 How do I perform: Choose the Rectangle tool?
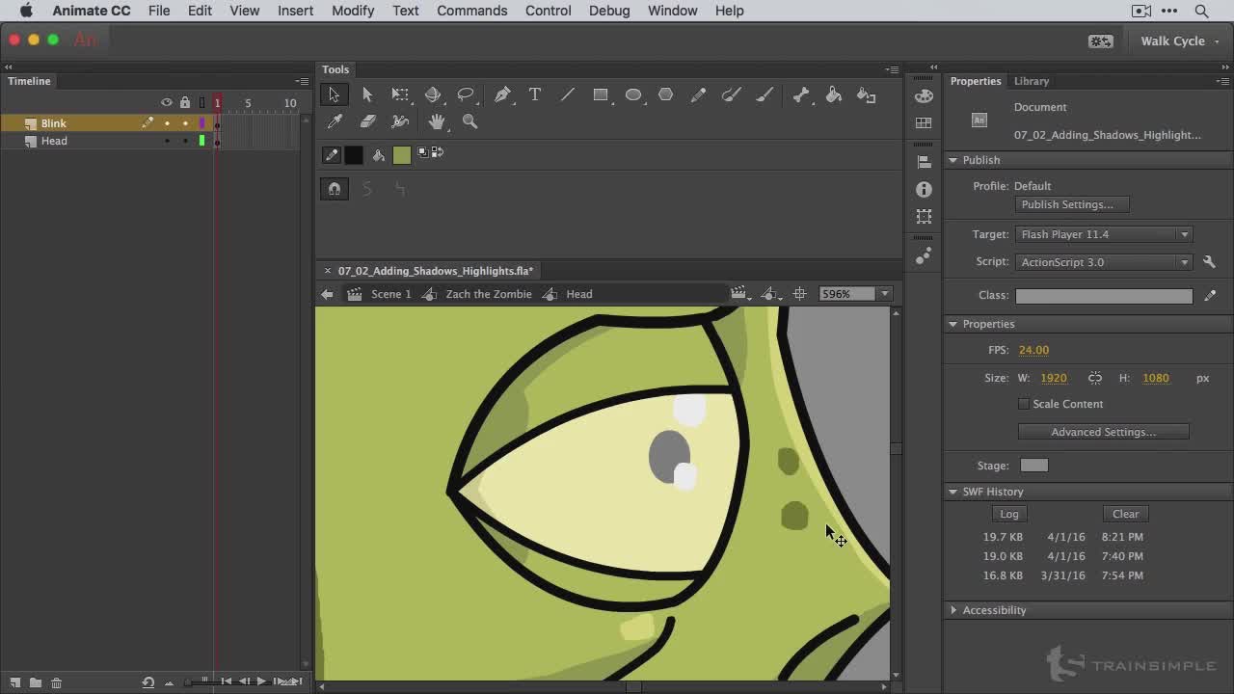601,94
